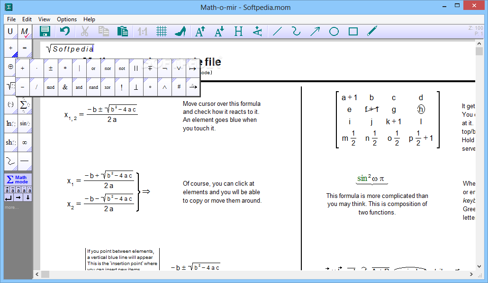Insert the plus-minus operator from the popup
The image size is (488, 283).
tap(51, 68)
